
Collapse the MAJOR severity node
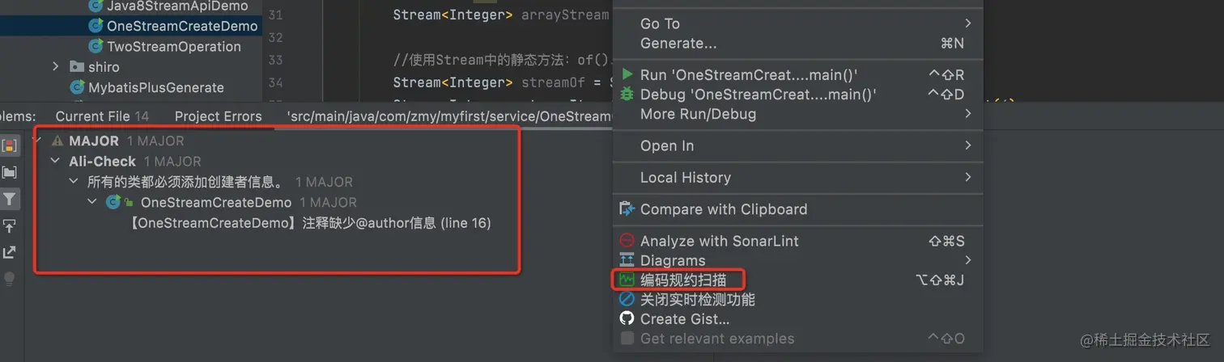[x=37, y=141]
